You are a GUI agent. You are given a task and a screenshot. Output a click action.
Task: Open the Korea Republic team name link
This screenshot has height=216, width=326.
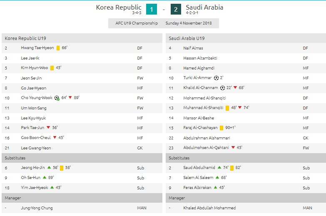click(x=119, y=7)
